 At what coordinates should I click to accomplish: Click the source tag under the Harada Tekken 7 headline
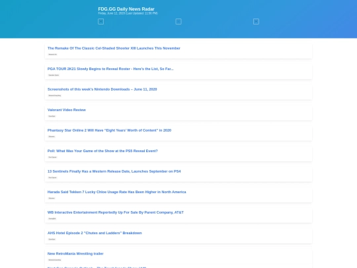click(52, 198)
